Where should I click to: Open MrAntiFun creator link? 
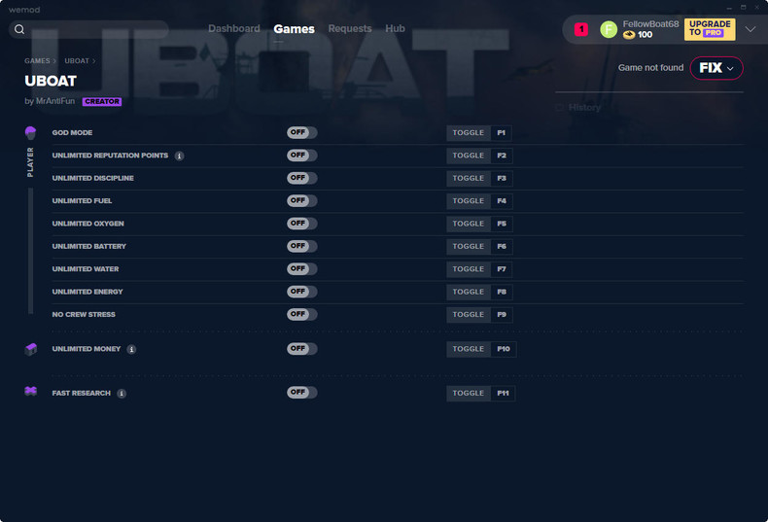55,101
